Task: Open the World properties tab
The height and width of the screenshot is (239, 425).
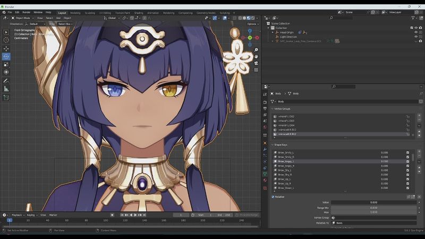Action: tap(265, 127)
